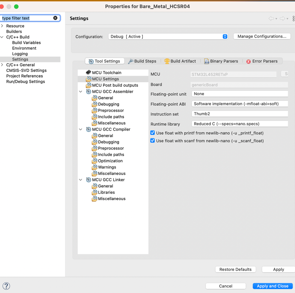Select Logging in the tree

click(20, 54)
